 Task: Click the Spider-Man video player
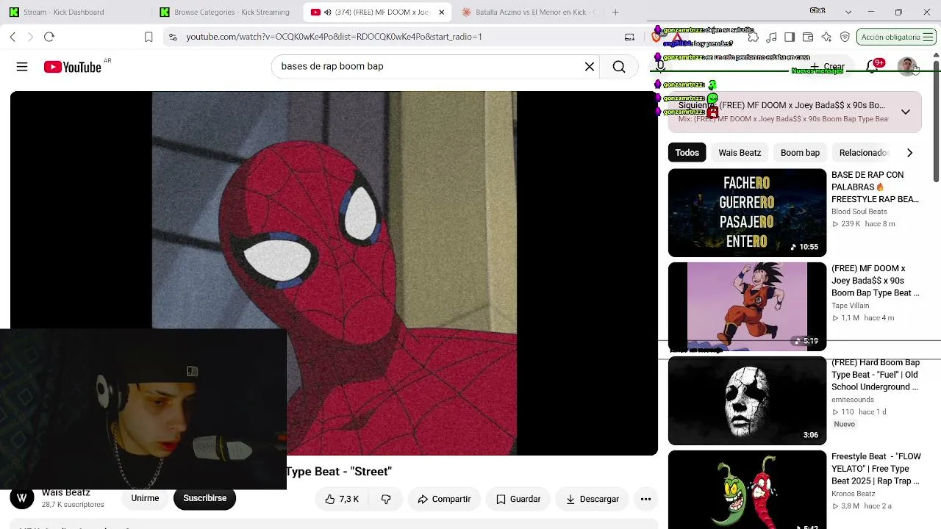pos(334,273)
